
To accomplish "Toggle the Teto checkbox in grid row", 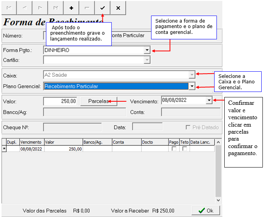I will (185, 149).
